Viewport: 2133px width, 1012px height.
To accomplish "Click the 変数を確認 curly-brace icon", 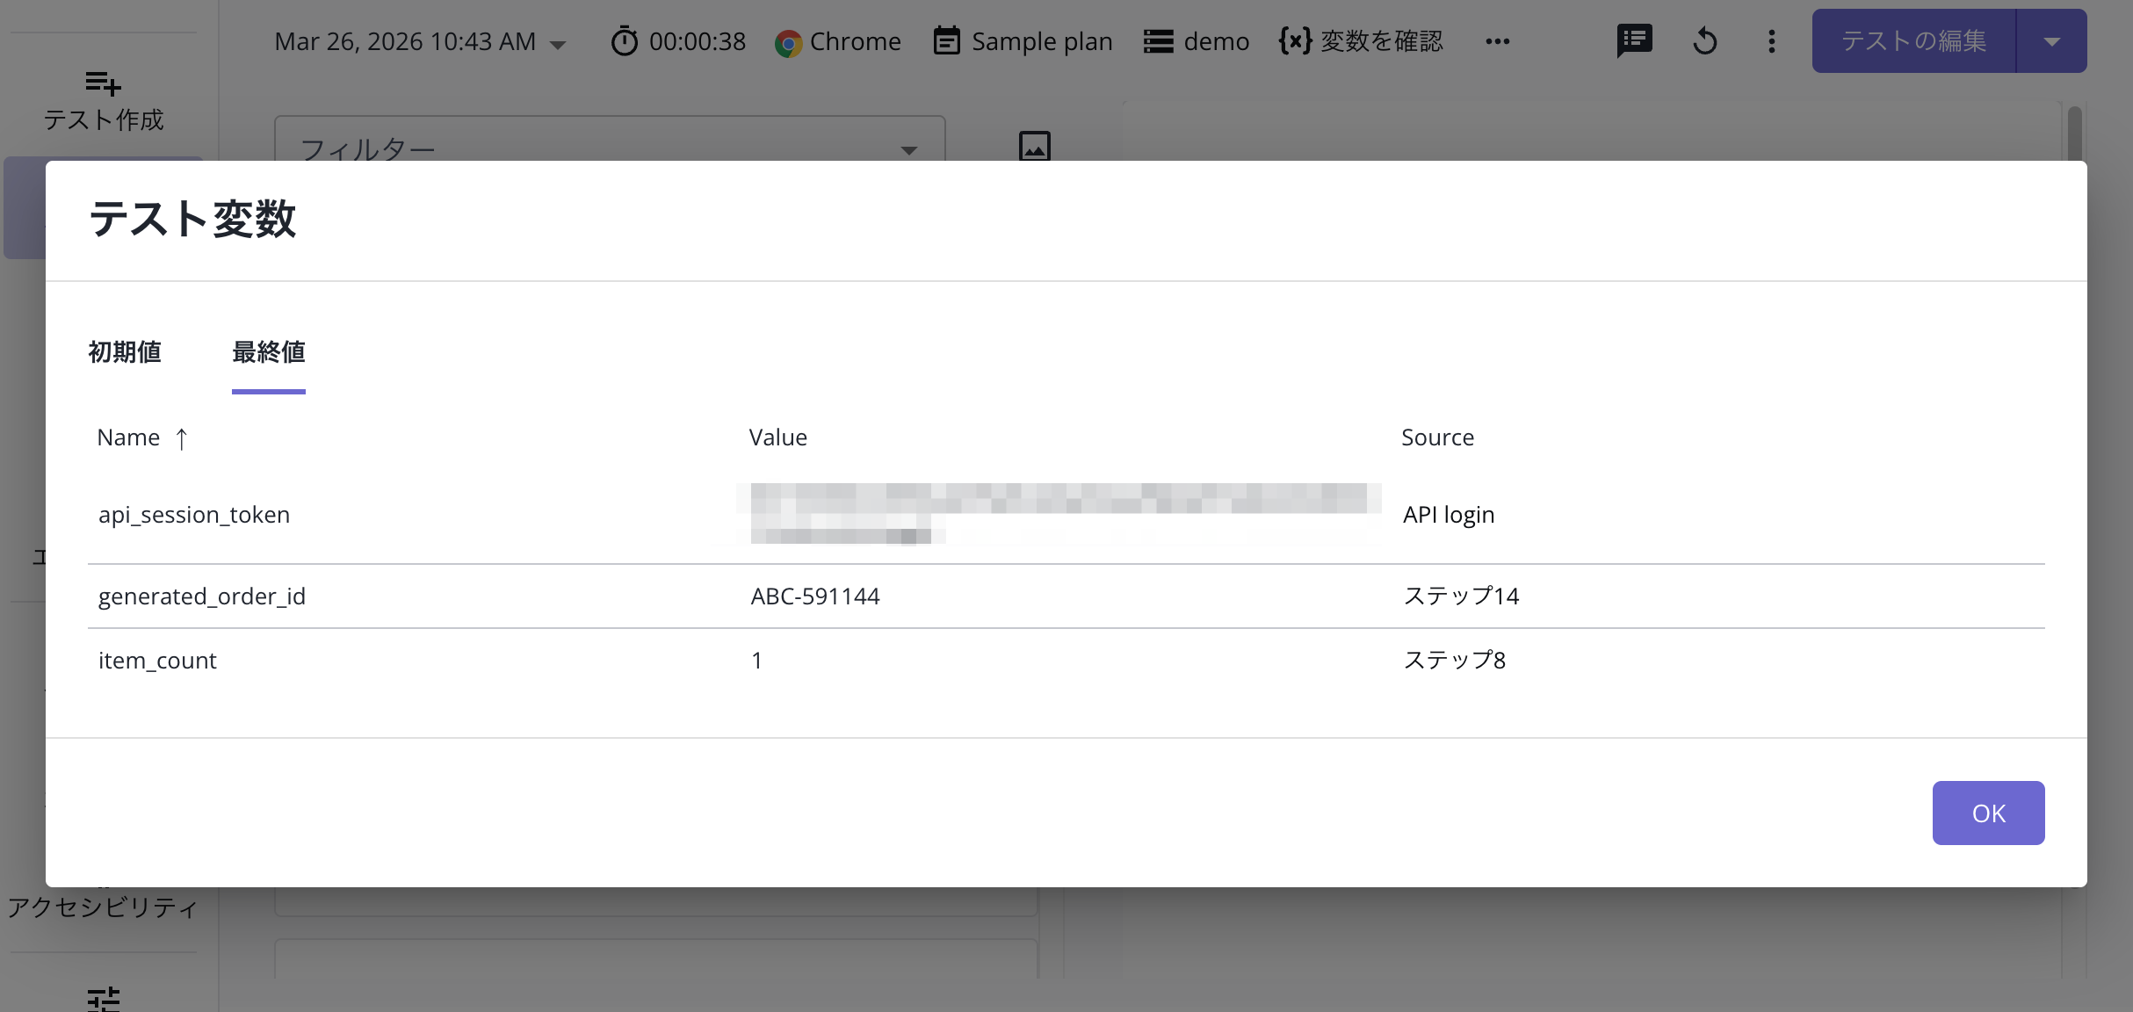I will click(1295, 41).
